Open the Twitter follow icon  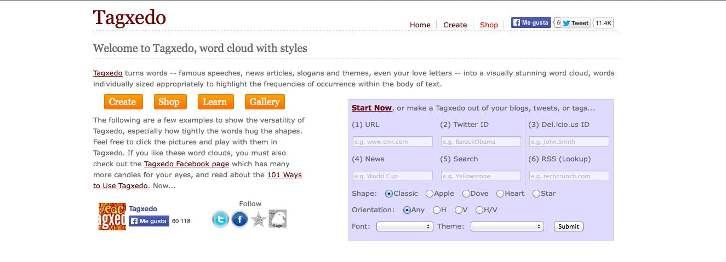[x=220, y=219]
